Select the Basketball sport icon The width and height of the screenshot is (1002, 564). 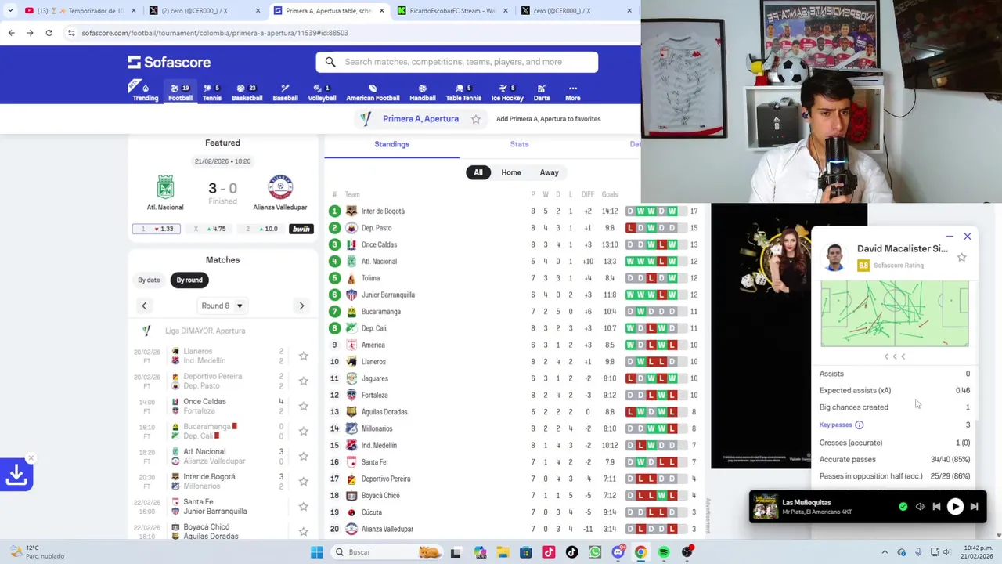click(247, 92)
